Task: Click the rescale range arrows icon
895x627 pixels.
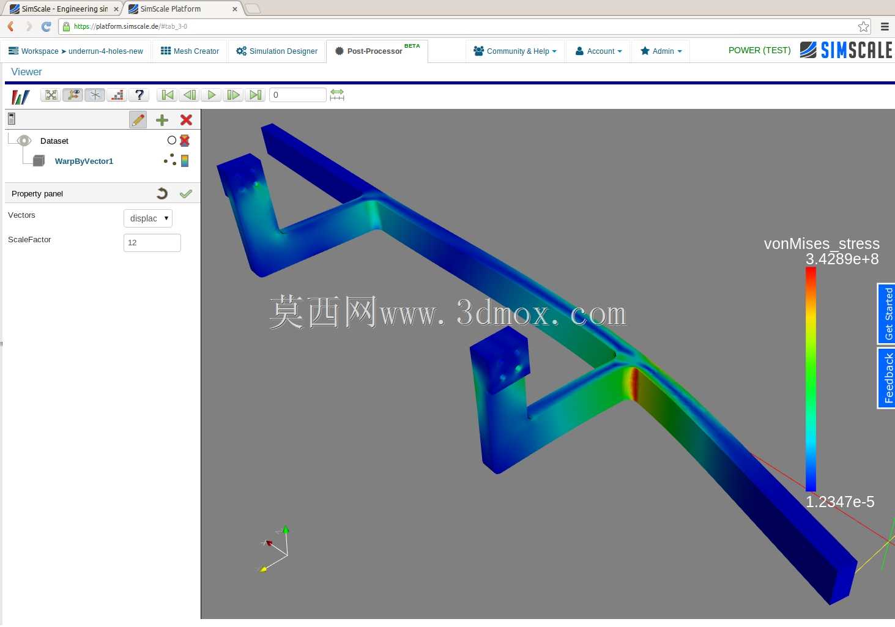Action: [337, 95]
